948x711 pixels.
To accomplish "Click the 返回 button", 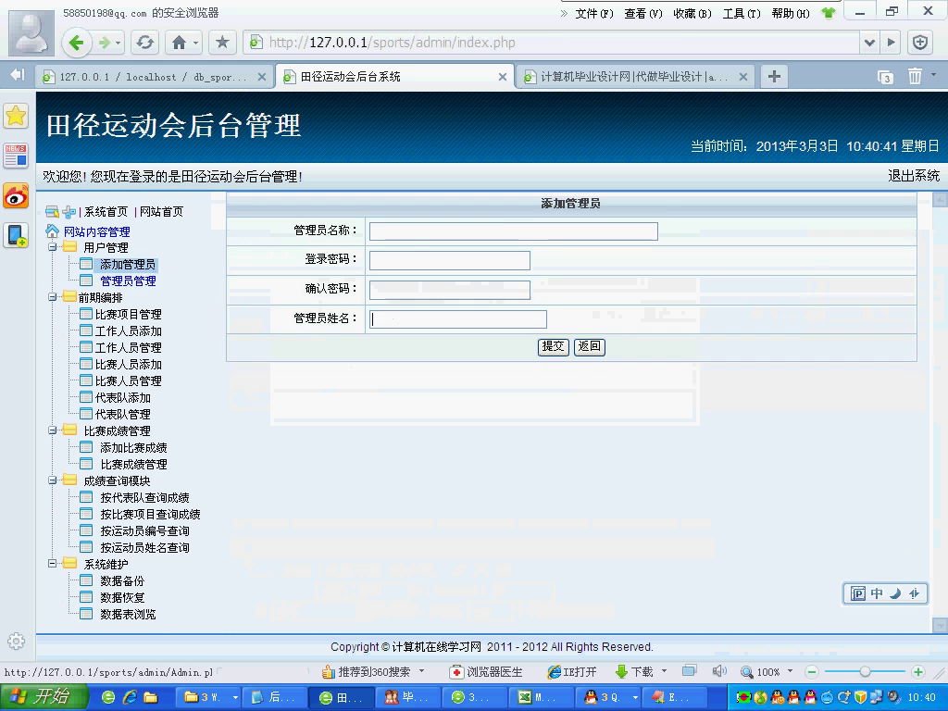I will (590, 346).
